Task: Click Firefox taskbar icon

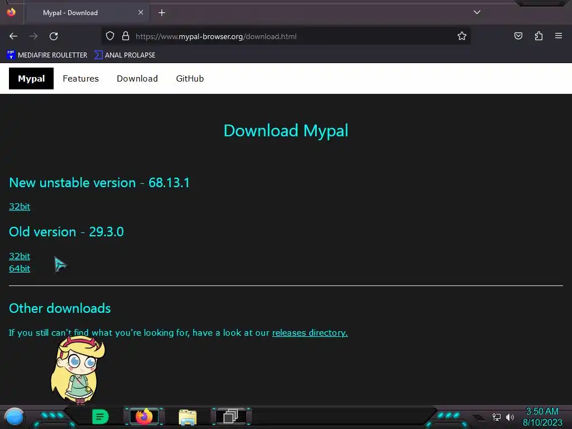Action: pyautogui.click(x=144, y=416)
